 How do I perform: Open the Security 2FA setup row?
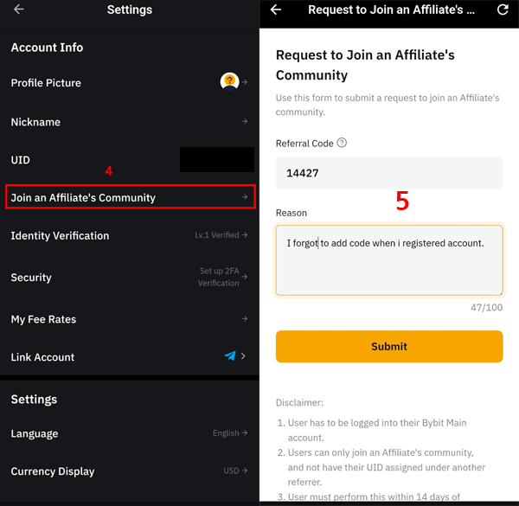point(130,277)
